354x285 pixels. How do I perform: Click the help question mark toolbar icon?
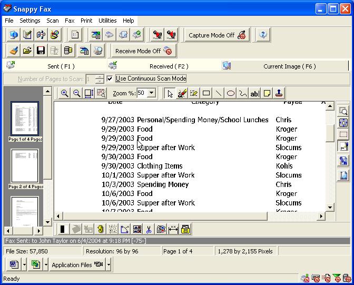coord(263,35)
